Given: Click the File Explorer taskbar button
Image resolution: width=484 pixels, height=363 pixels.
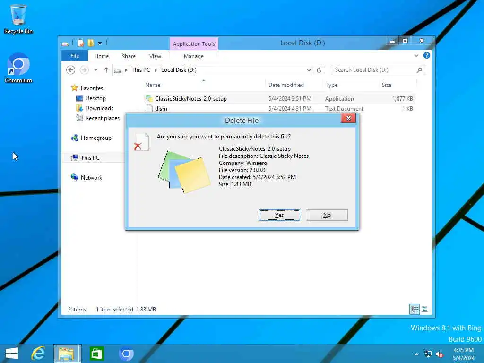Looking at the screenshot, I should [67, 354].
